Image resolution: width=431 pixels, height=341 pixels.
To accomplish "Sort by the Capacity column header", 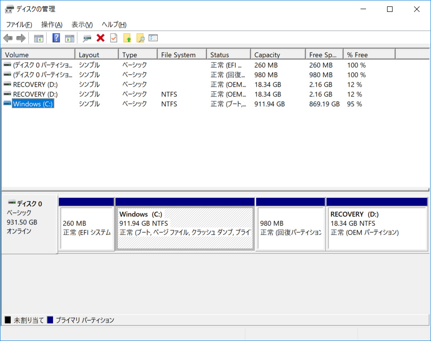I will tap(278, 55).
